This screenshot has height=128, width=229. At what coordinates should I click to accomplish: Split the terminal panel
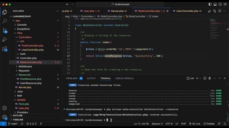click(x=205, y=78)
